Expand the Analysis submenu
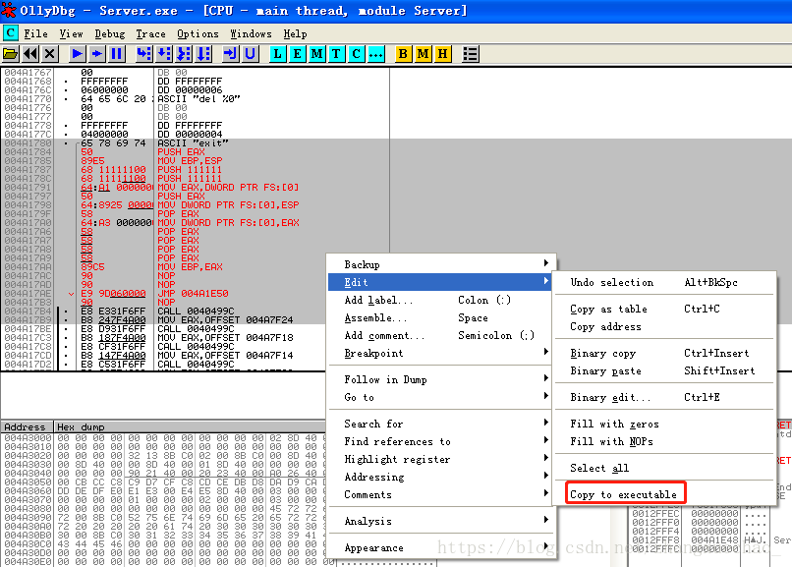The image size is (792, 567). click(441, 521)
